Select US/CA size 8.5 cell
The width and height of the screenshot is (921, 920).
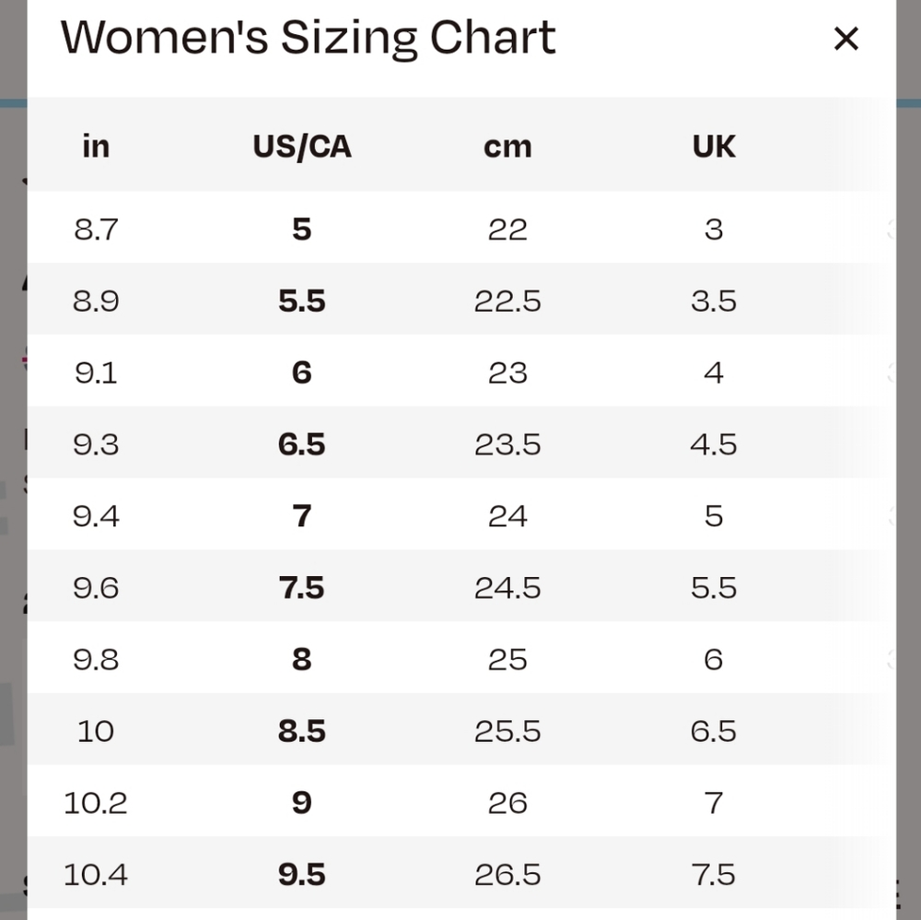tap(302, 731)
